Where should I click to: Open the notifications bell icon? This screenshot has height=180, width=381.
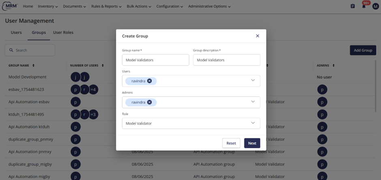point(364,6)
